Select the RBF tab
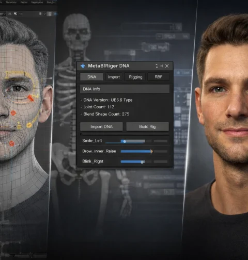 coord(159,77)
